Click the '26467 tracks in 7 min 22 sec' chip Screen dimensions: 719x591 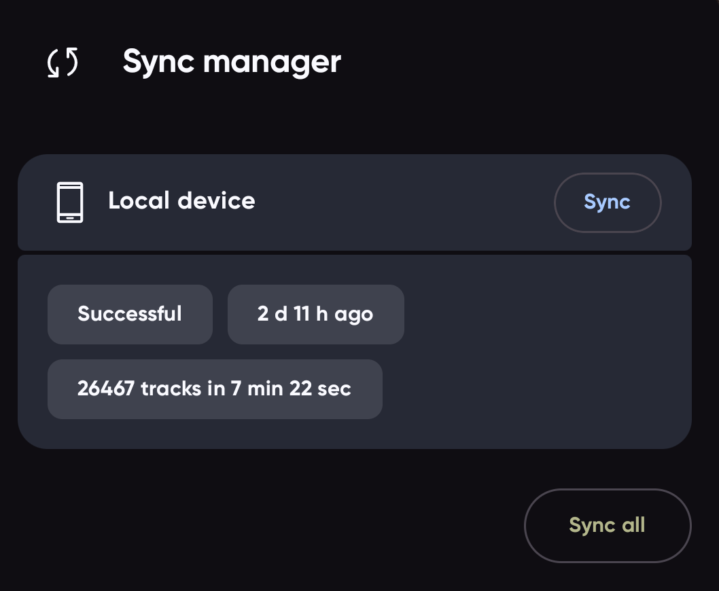tap(215, 389)
